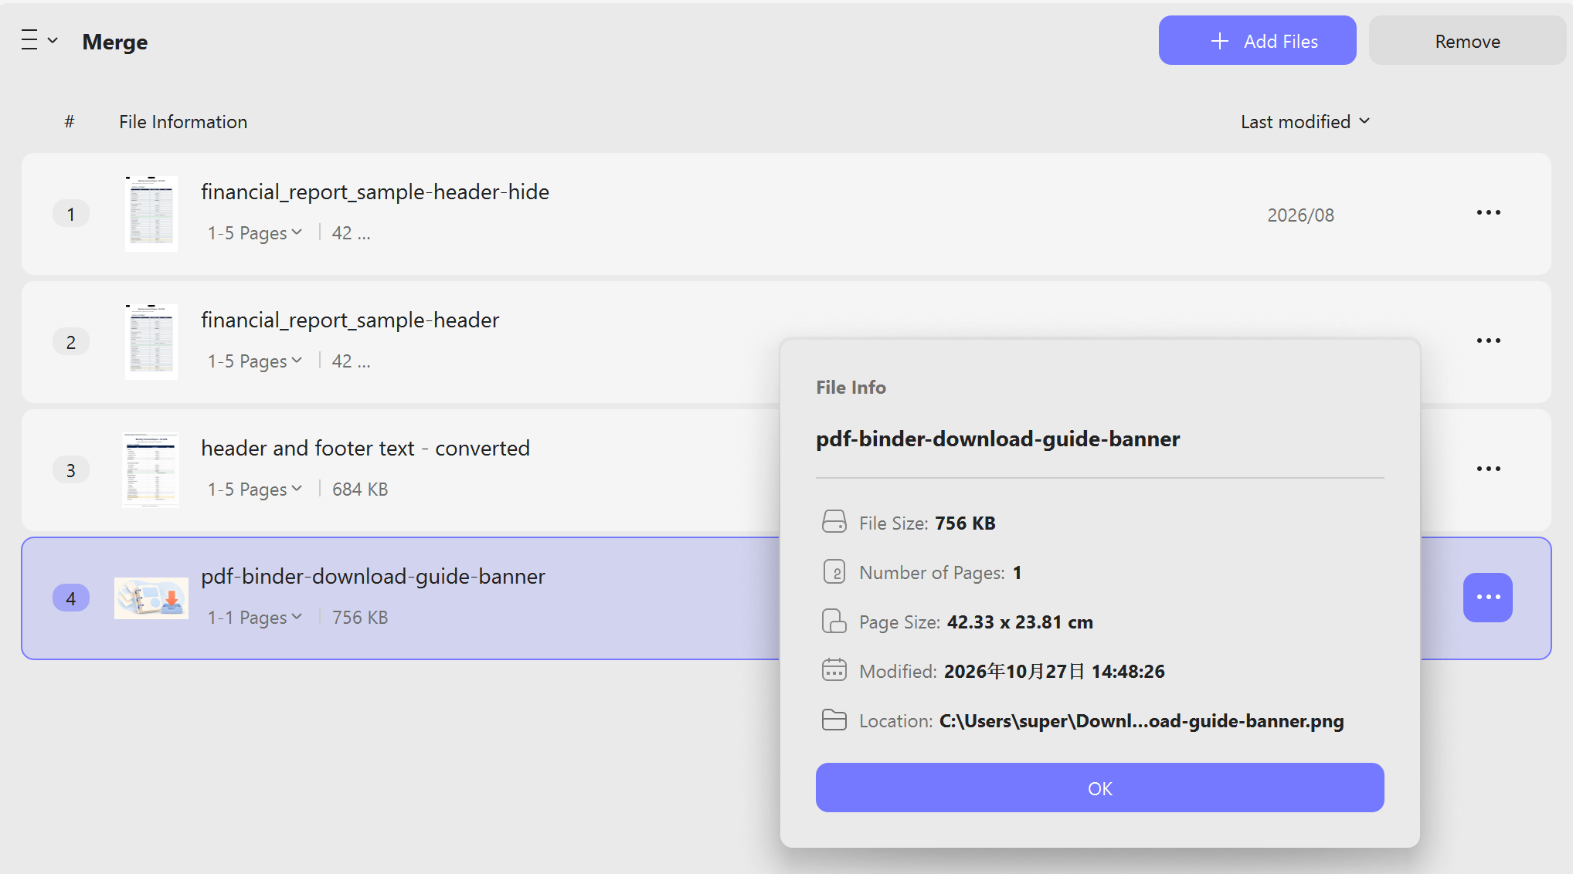The height and width of the screenshot is (874, 1573).
Task: Click the 2026/08 modified date
Action: [x=1300, y=215]
